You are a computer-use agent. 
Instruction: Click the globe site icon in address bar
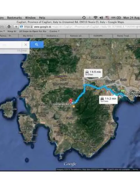[x=21, y=27]
